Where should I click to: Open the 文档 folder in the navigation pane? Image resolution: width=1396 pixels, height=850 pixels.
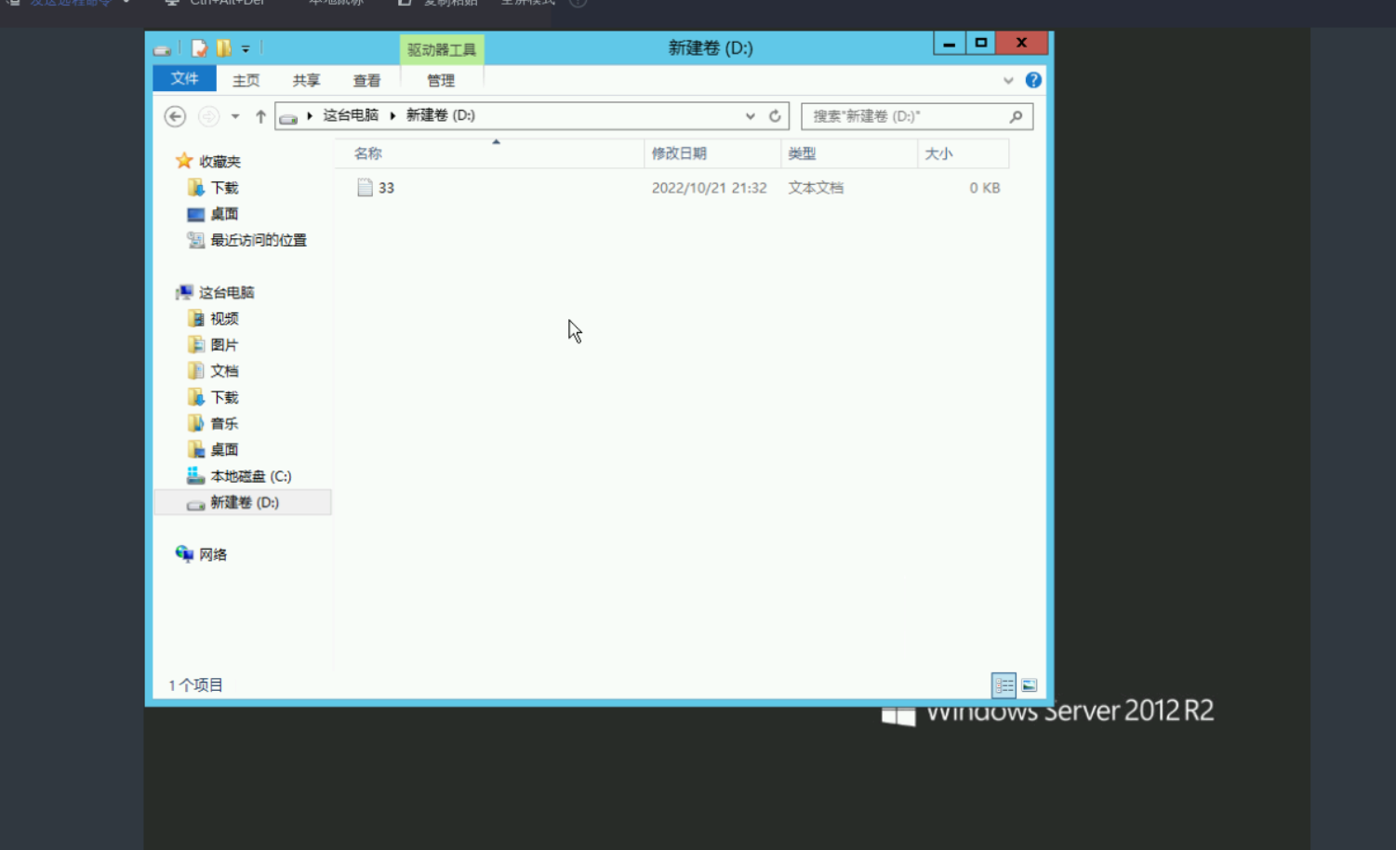pos(224,371)
